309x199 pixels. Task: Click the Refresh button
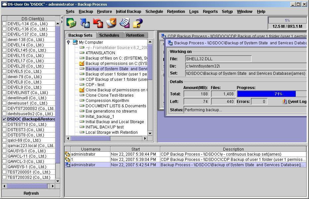(x=31, y=193)
